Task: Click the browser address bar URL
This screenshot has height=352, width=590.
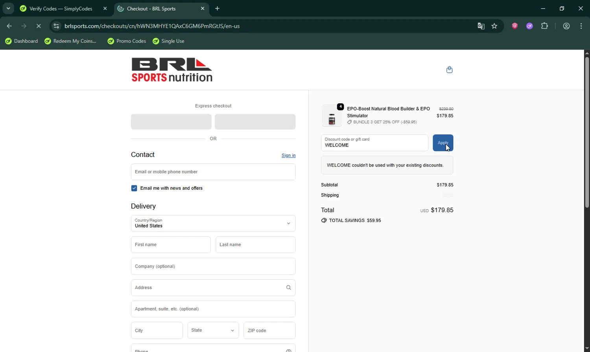Action: (152, 26)
